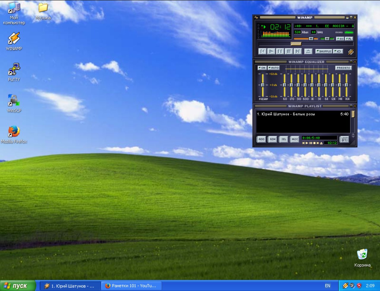The height and width of the screenshot is (291, 380).
Task: Click the tray icon next to Winamp's
Action: tap(352, 286)
